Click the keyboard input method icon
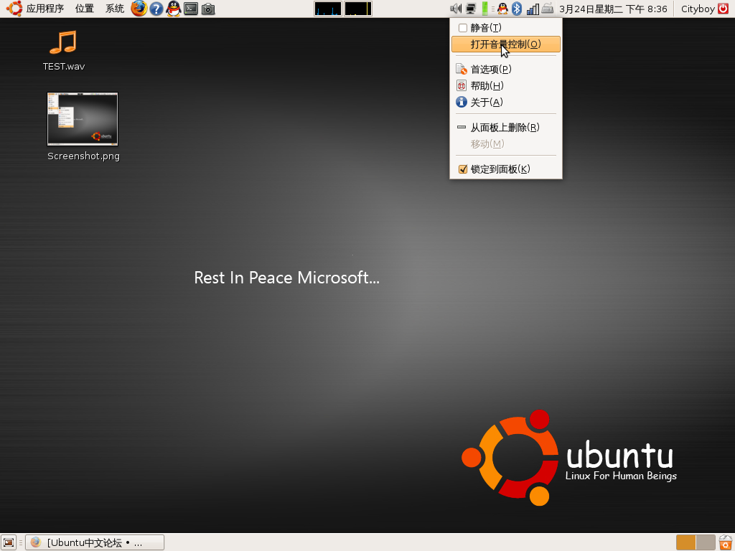735x551 pixels. coord(547,9)
